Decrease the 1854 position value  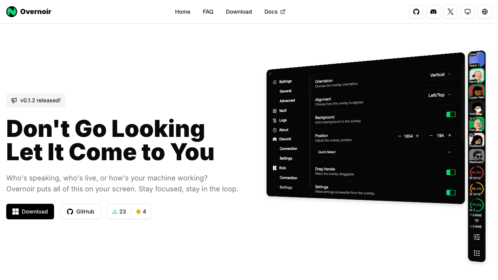(x=400, y=136)
